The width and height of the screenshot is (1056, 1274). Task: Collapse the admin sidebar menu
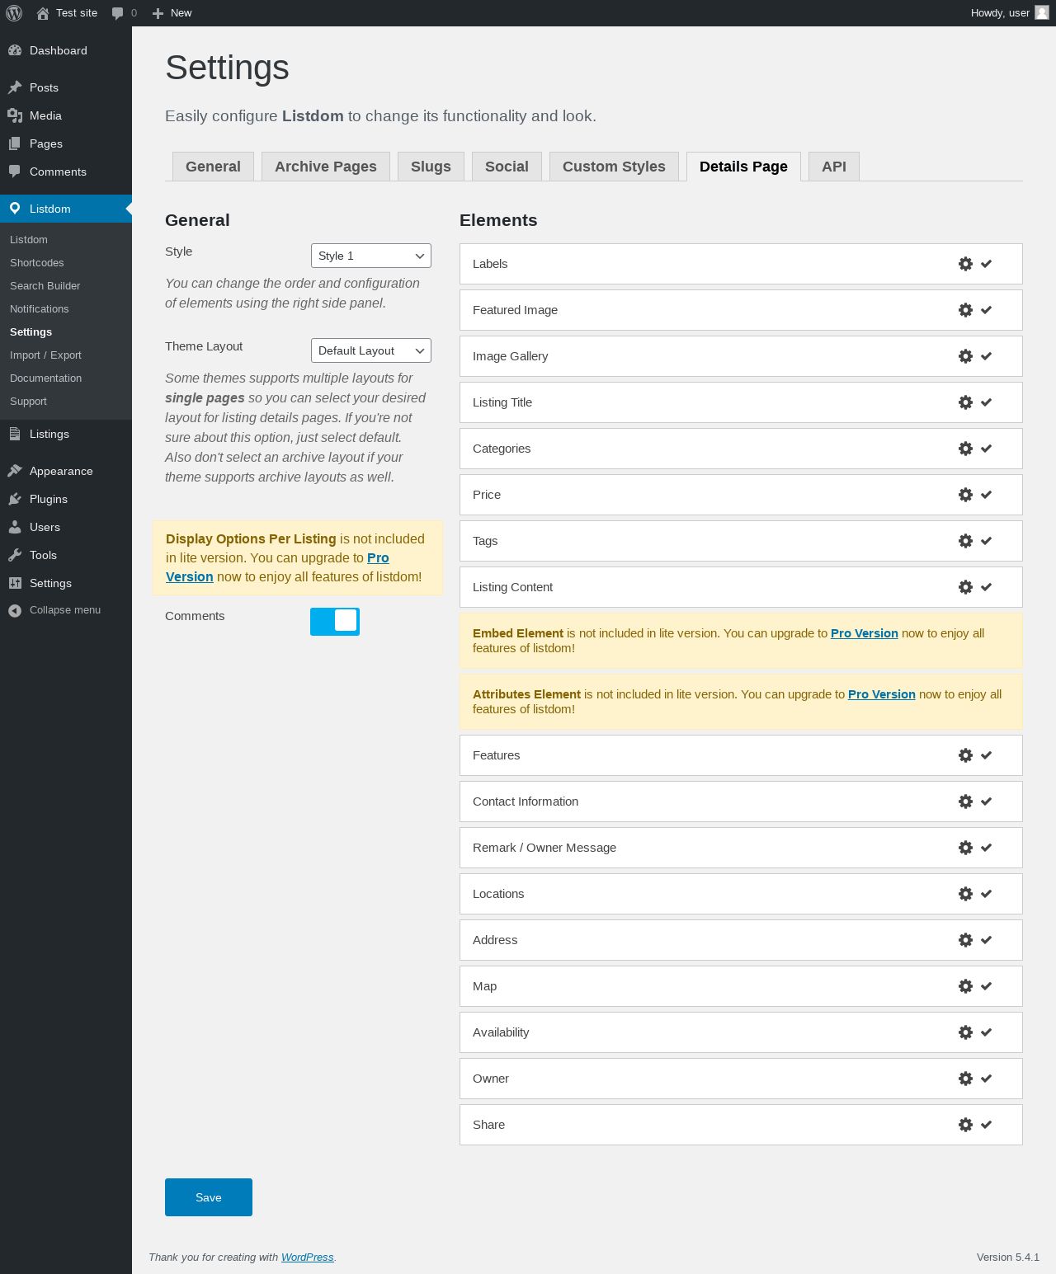point(64,610)
